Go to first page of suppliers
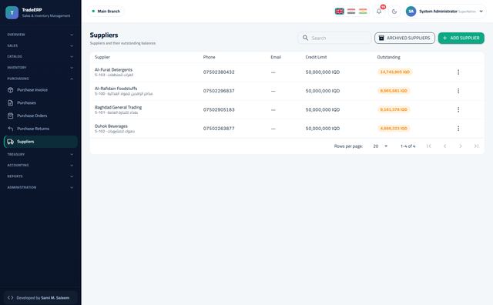 [429, 146]
